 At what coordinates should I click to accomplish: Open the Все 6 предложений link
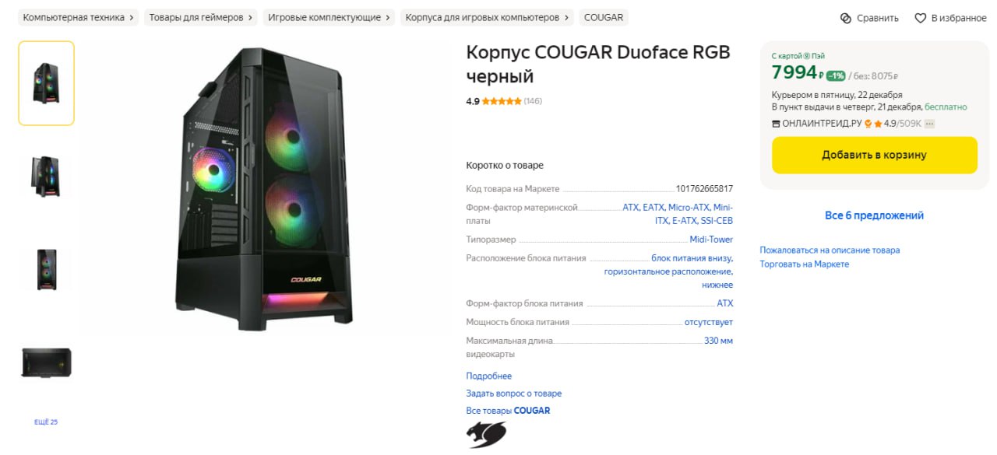click(x=874, y=215)
